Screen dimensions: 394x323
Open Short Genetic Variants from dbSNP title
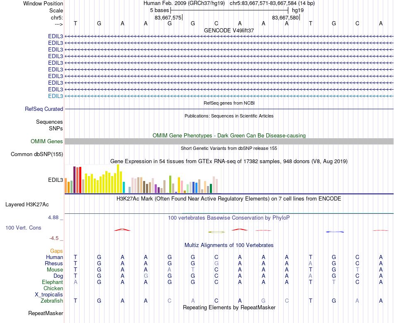[229, 148]
